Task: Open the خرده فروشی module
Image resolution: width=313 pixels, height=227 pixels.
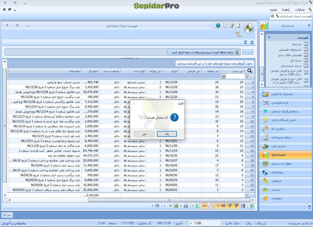Action: pyautogui.click(x=286, y=103)
